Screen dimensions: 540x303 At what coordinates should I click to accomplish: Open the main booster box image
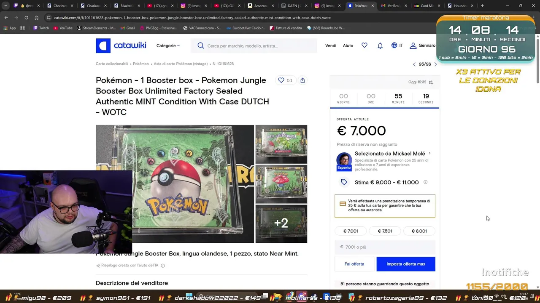(175, 184)
